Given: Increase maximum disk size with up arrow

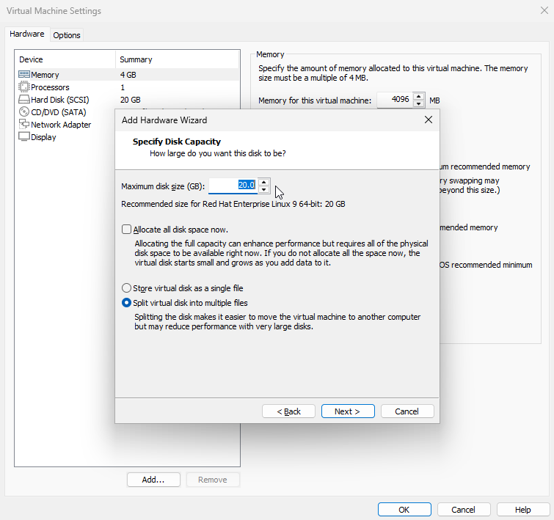Looking at the screenshot, I should [x=265, y=182].
